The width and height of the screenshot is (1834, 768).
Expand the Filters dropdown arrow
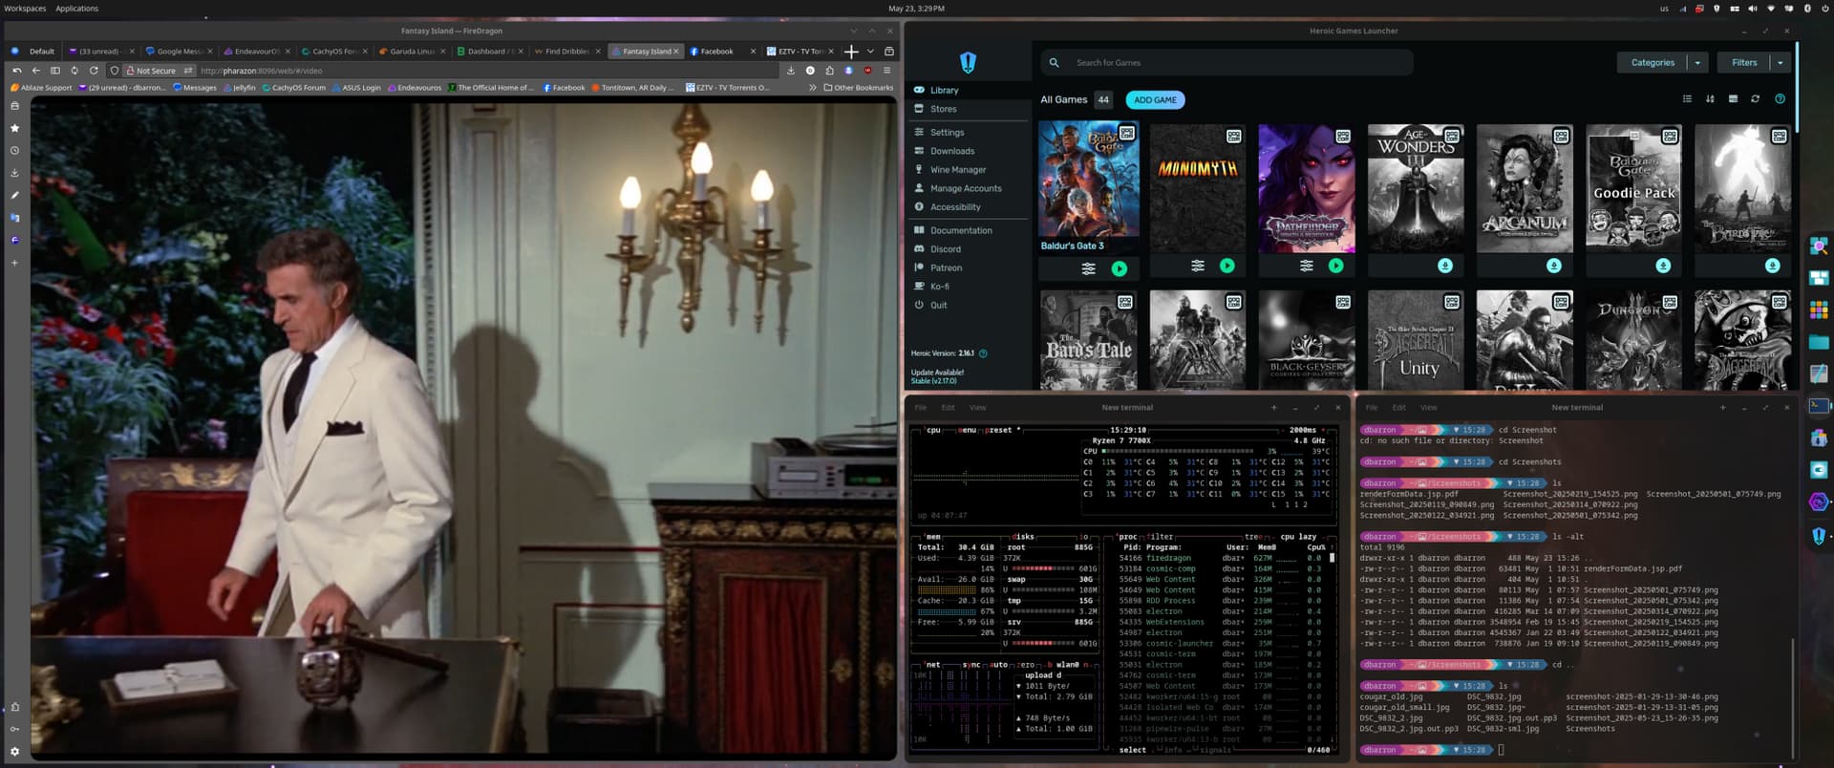point(1780,63)
